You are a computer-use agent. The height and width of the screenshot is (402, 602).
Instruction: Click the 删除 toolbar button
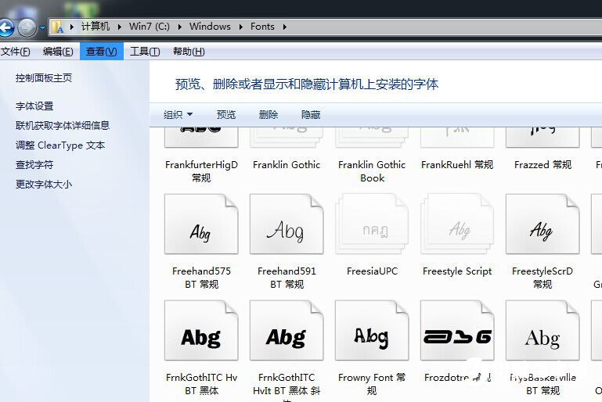click(x=269, y=114)
